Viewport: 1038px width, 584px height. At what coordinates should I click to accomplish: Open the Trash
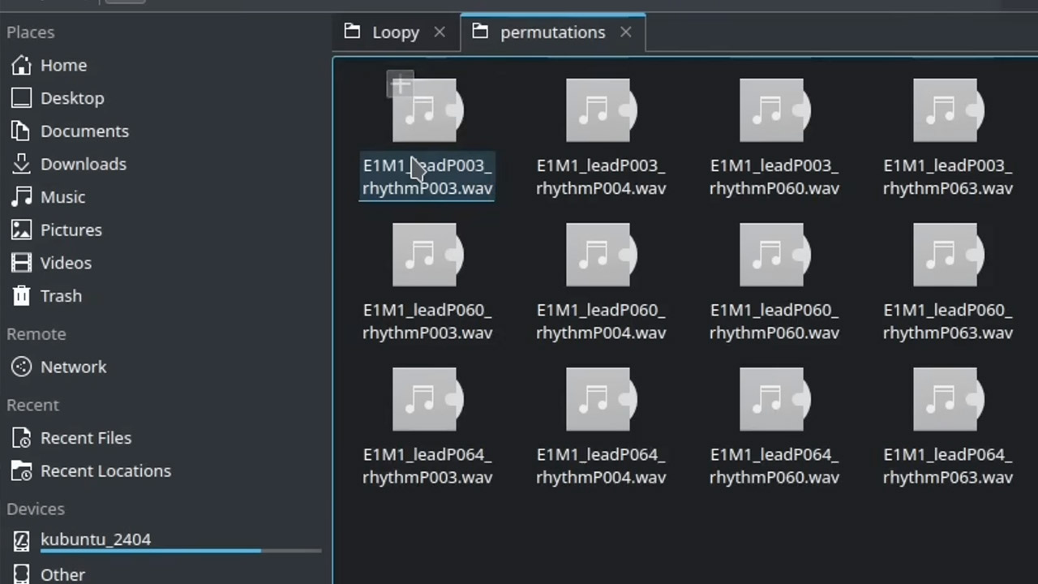coord(165,296)
